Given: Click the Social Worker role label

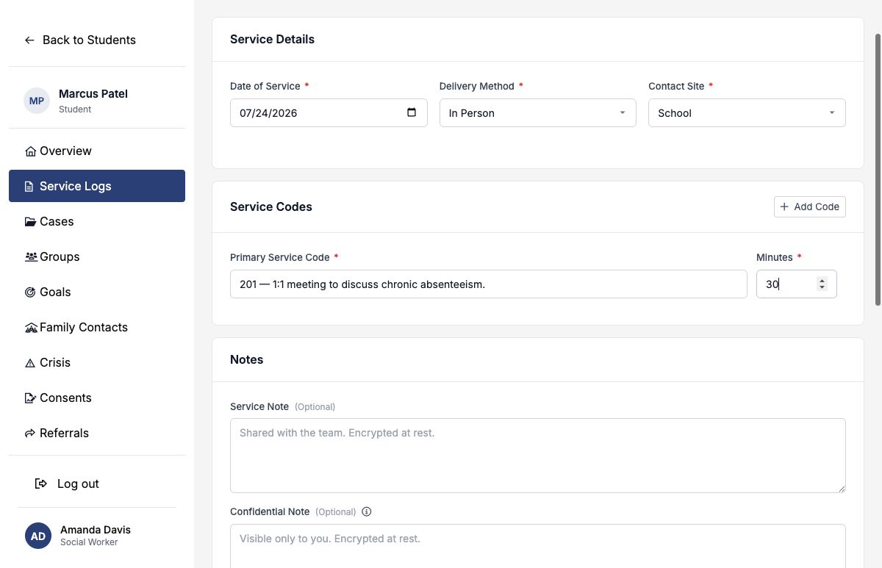Looking at the screenshot, I should click(89, 542).
